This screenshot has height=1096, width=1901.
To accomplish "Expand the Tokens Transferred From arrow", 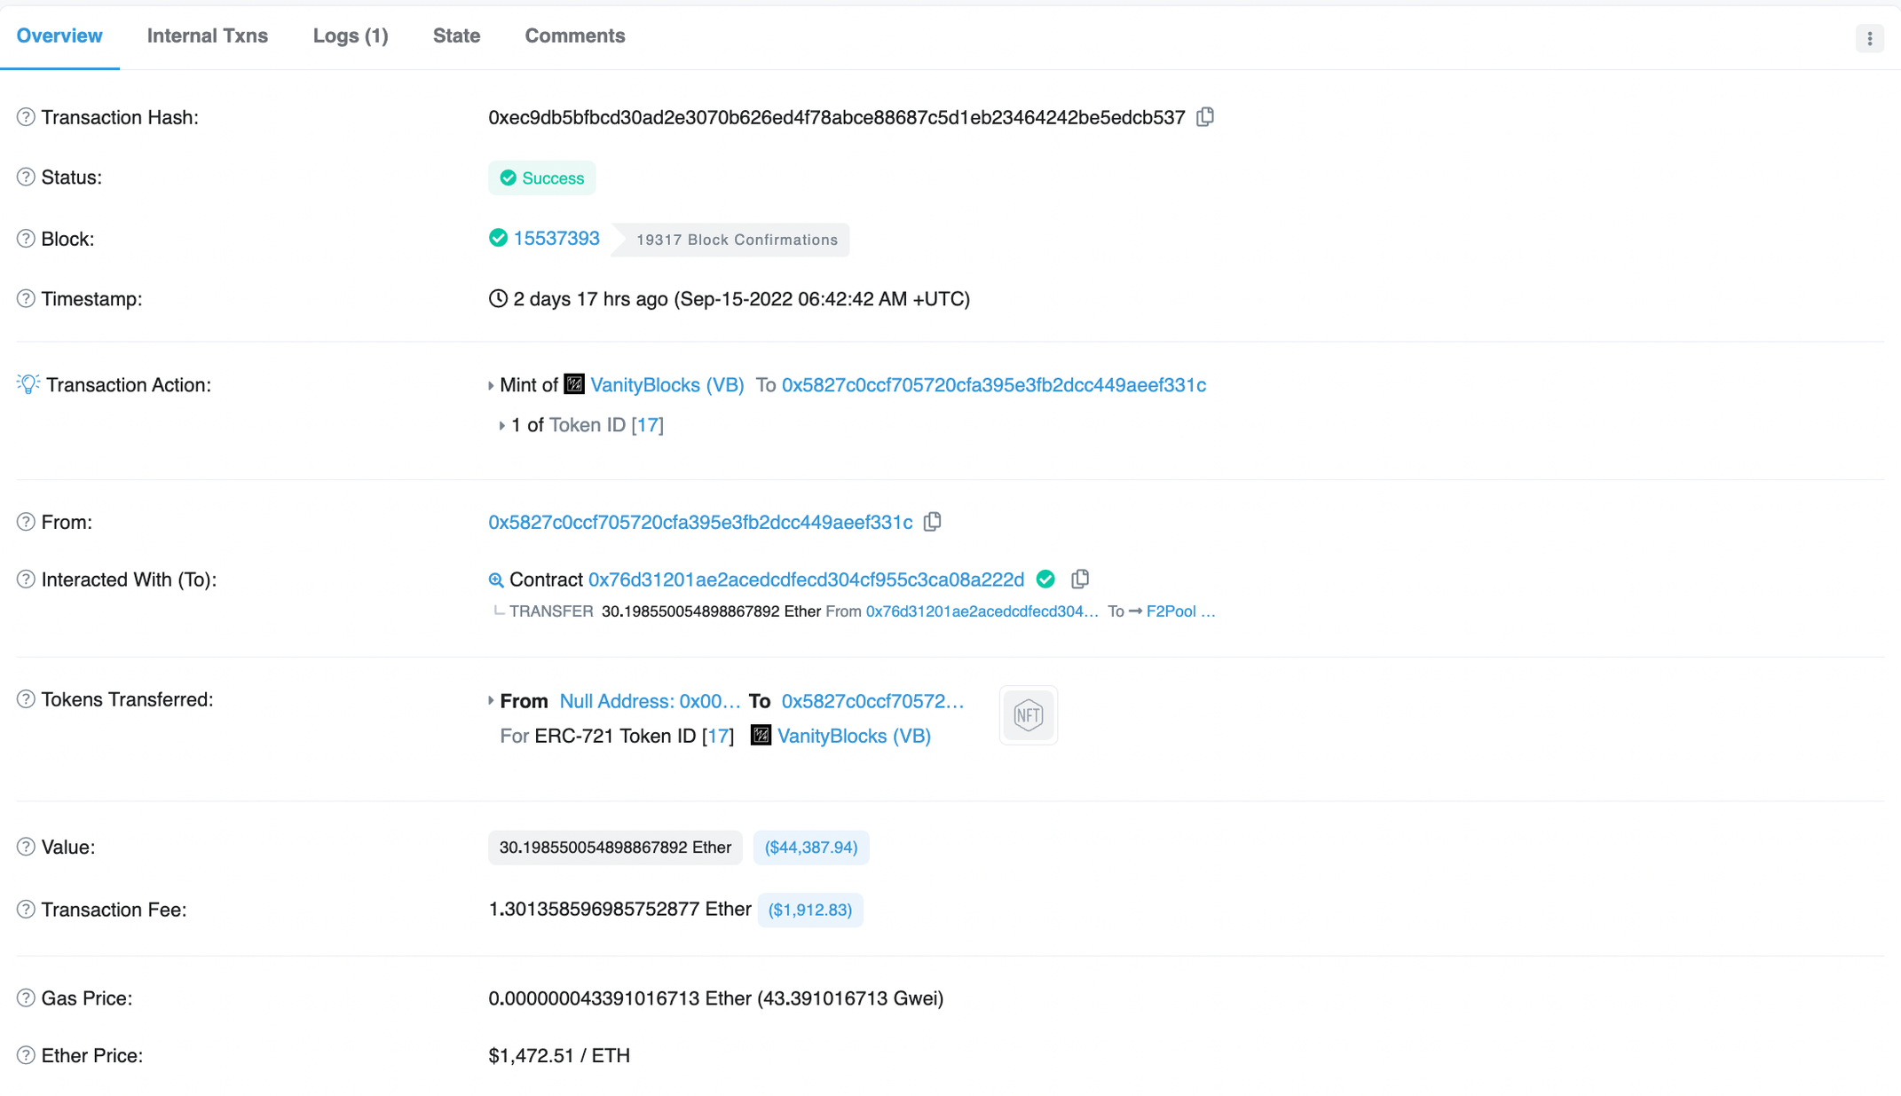I will (491, 701).
